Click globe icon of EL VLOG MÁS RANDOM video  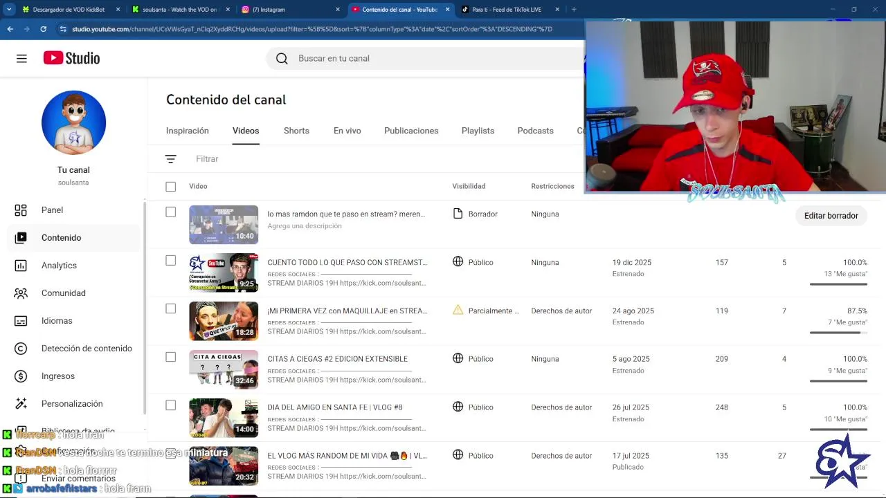click(x=458, y=455)
